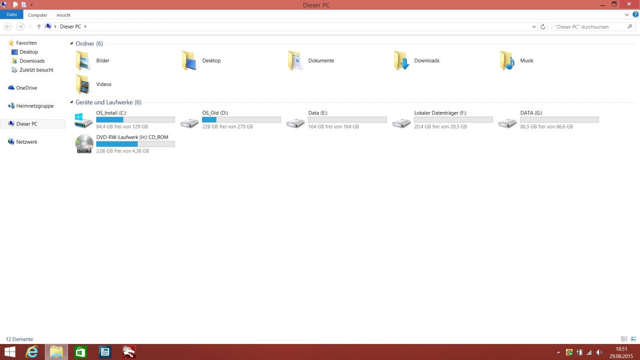Open the volume control in tray
The width and height of the screenshot is (640, 360).
(x=599, y=352)
